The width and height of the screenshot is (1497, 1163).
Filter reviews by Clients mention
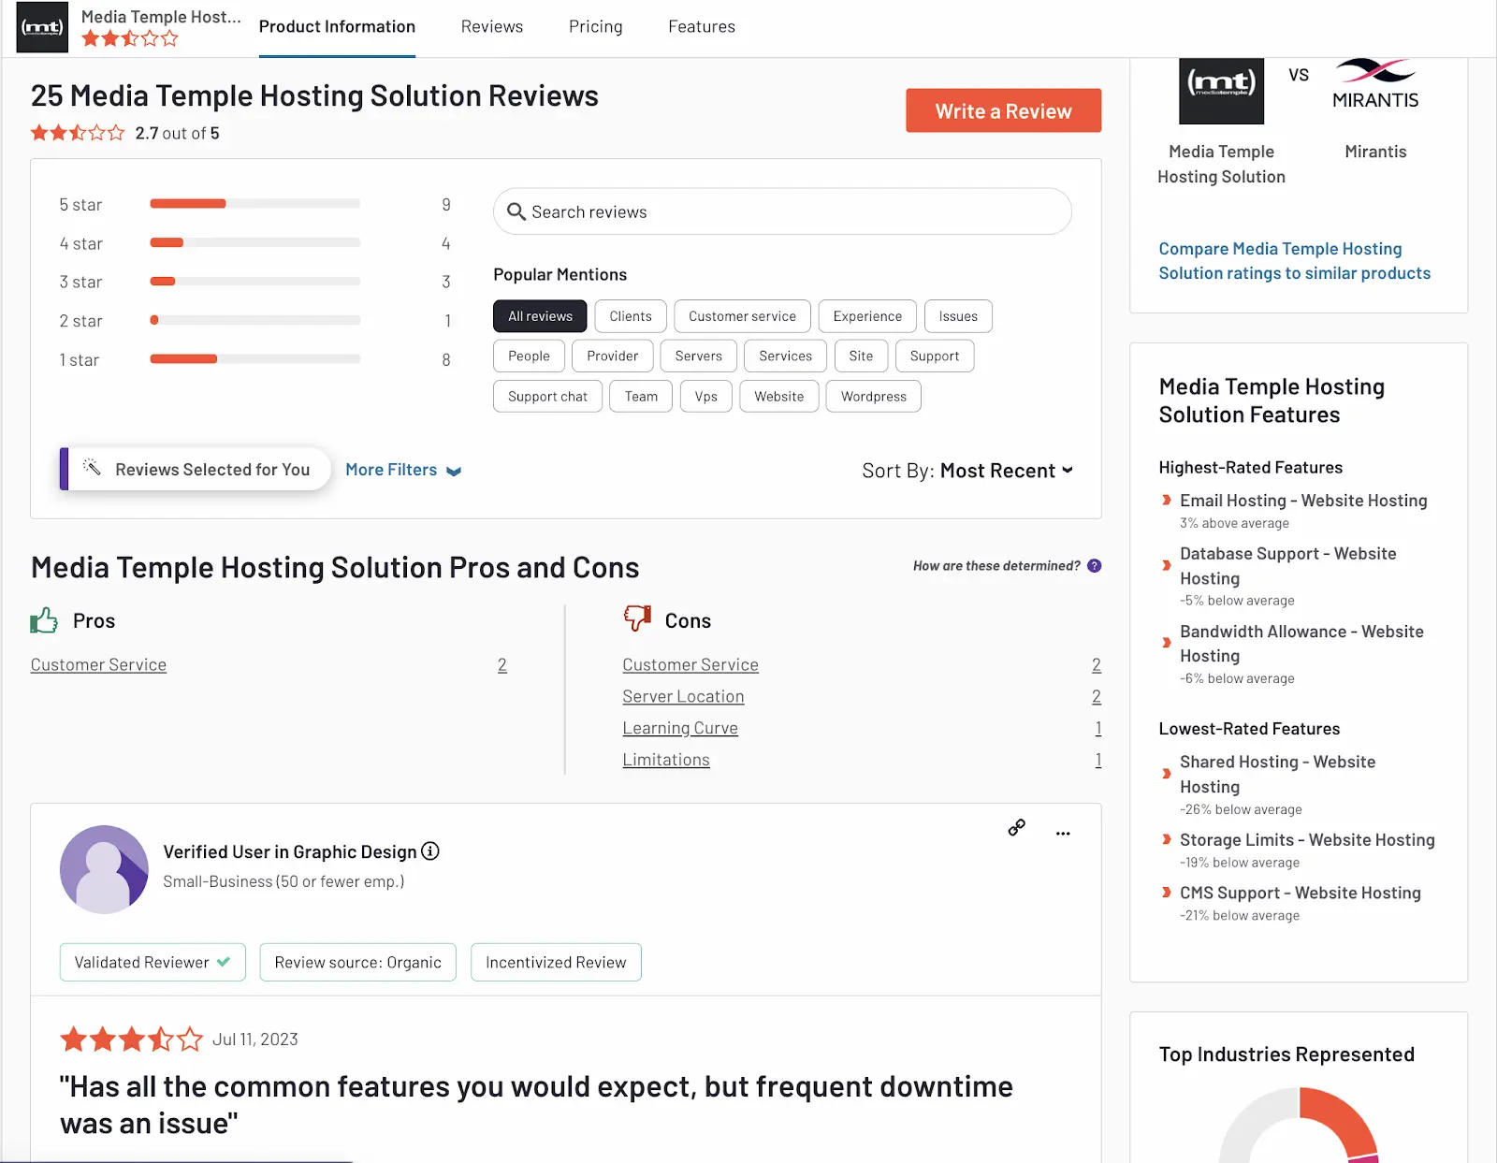pos(631,316)
